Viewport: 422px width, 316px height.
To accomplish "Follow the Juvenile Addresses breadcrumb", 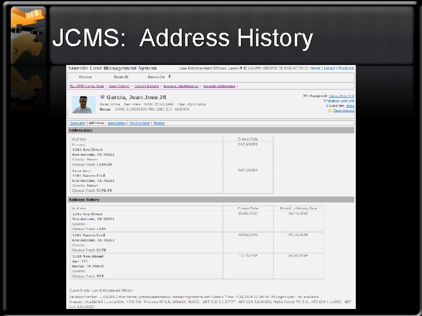I will pos(219,86).
